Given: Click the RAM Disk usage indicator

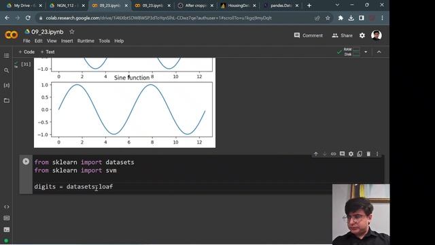Looking at the screenshot, I should [351, 52].
